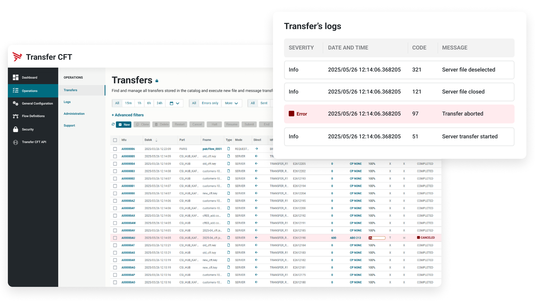Expand Advanced filters section
The image size is (535, 301).
pyautogui.click(x=128, y=115)
